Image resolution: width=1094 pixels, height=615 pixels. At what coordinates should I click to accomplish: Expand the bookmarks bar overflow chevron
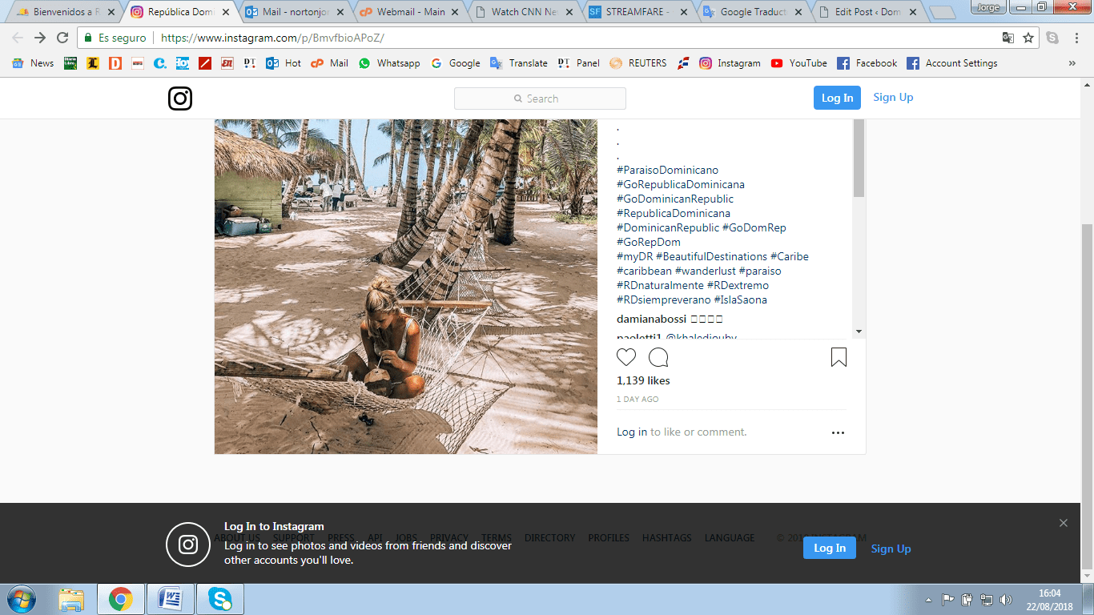[1072, 63]
